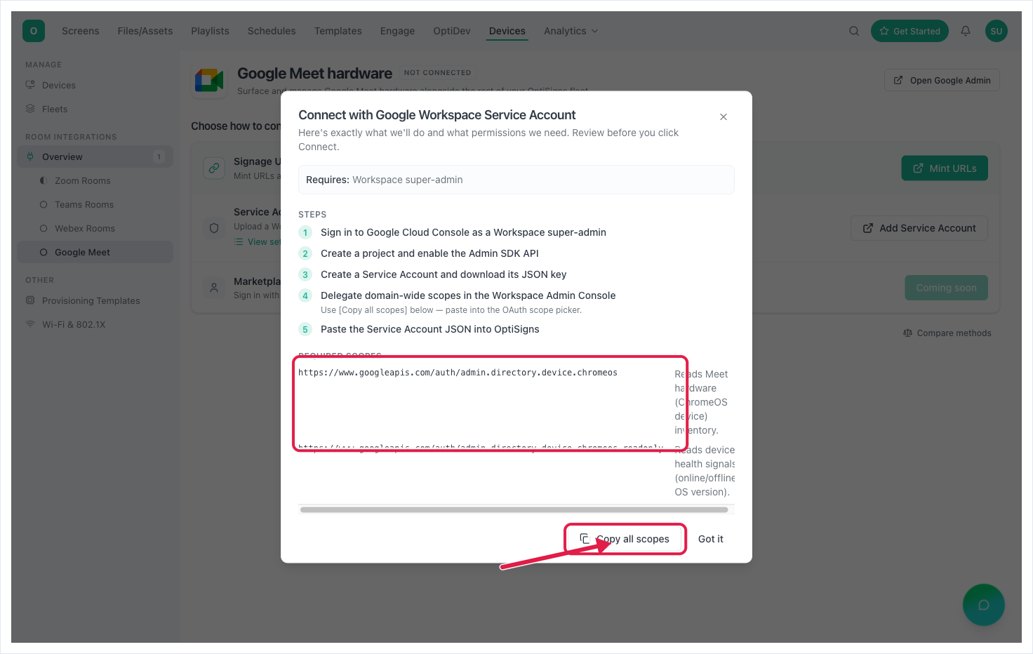The height and width of the screenshot is (654, 1033).
Task: Open the Templates tab
Action: click(338, 31)
